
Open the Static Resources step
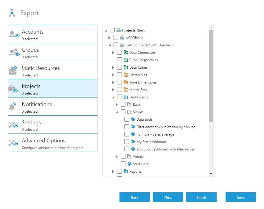click(53, 70)
